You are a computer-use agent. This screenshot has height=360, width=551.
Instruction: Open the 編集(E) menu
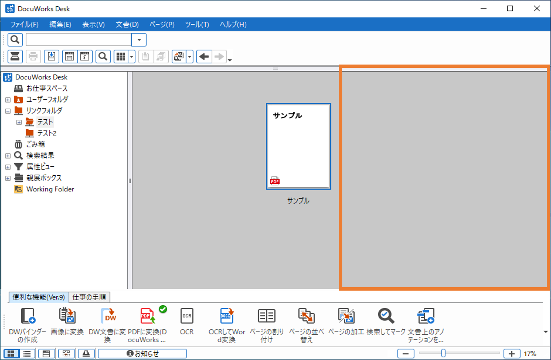[x=60, y=25]
